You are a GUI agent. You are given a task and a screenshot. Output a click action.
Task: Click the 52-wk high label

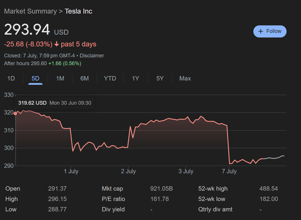[213, 189]
